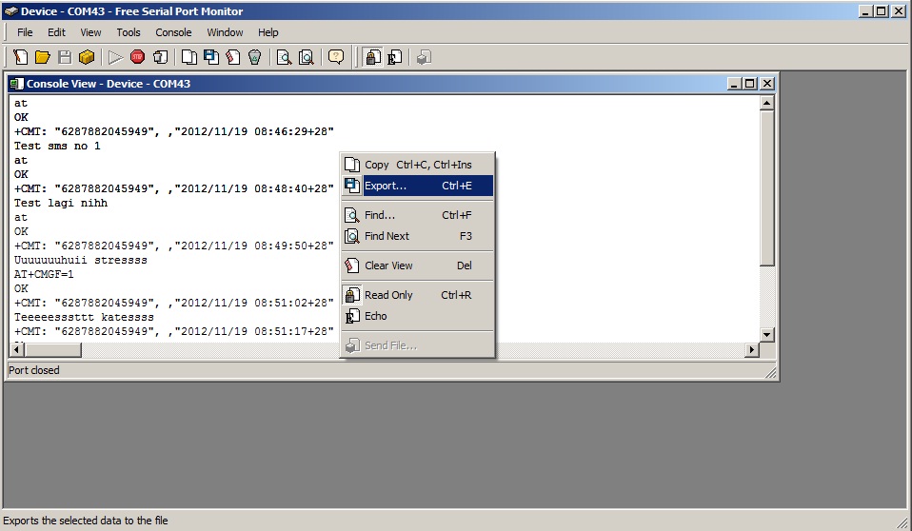This screenshot has width=912, height=531.
Task: Open the View menu
Action: pos(90,32)
